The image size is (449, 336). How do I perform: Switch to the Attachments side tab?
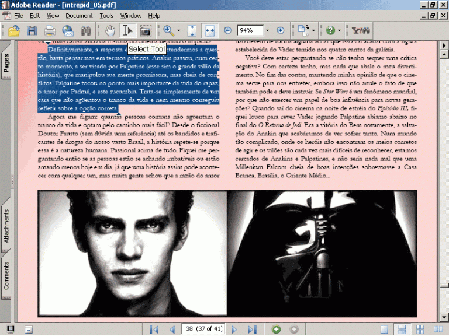click(x=6, y=226)
